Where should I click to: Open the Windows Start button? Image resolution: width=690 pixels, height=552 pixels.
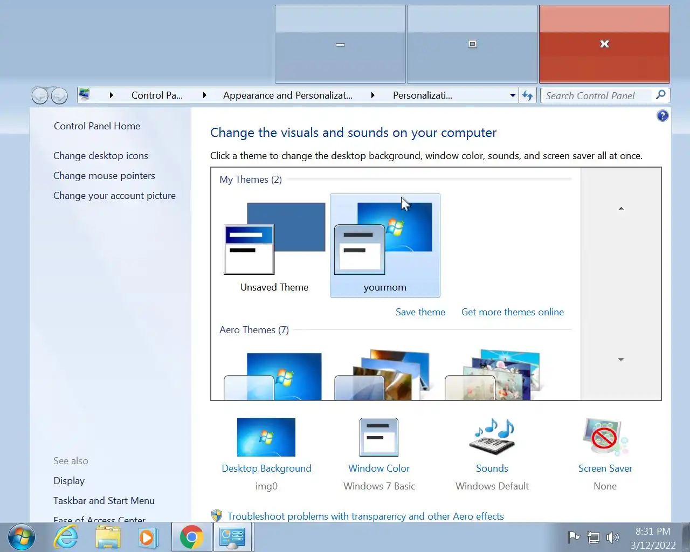pos(22,537)
